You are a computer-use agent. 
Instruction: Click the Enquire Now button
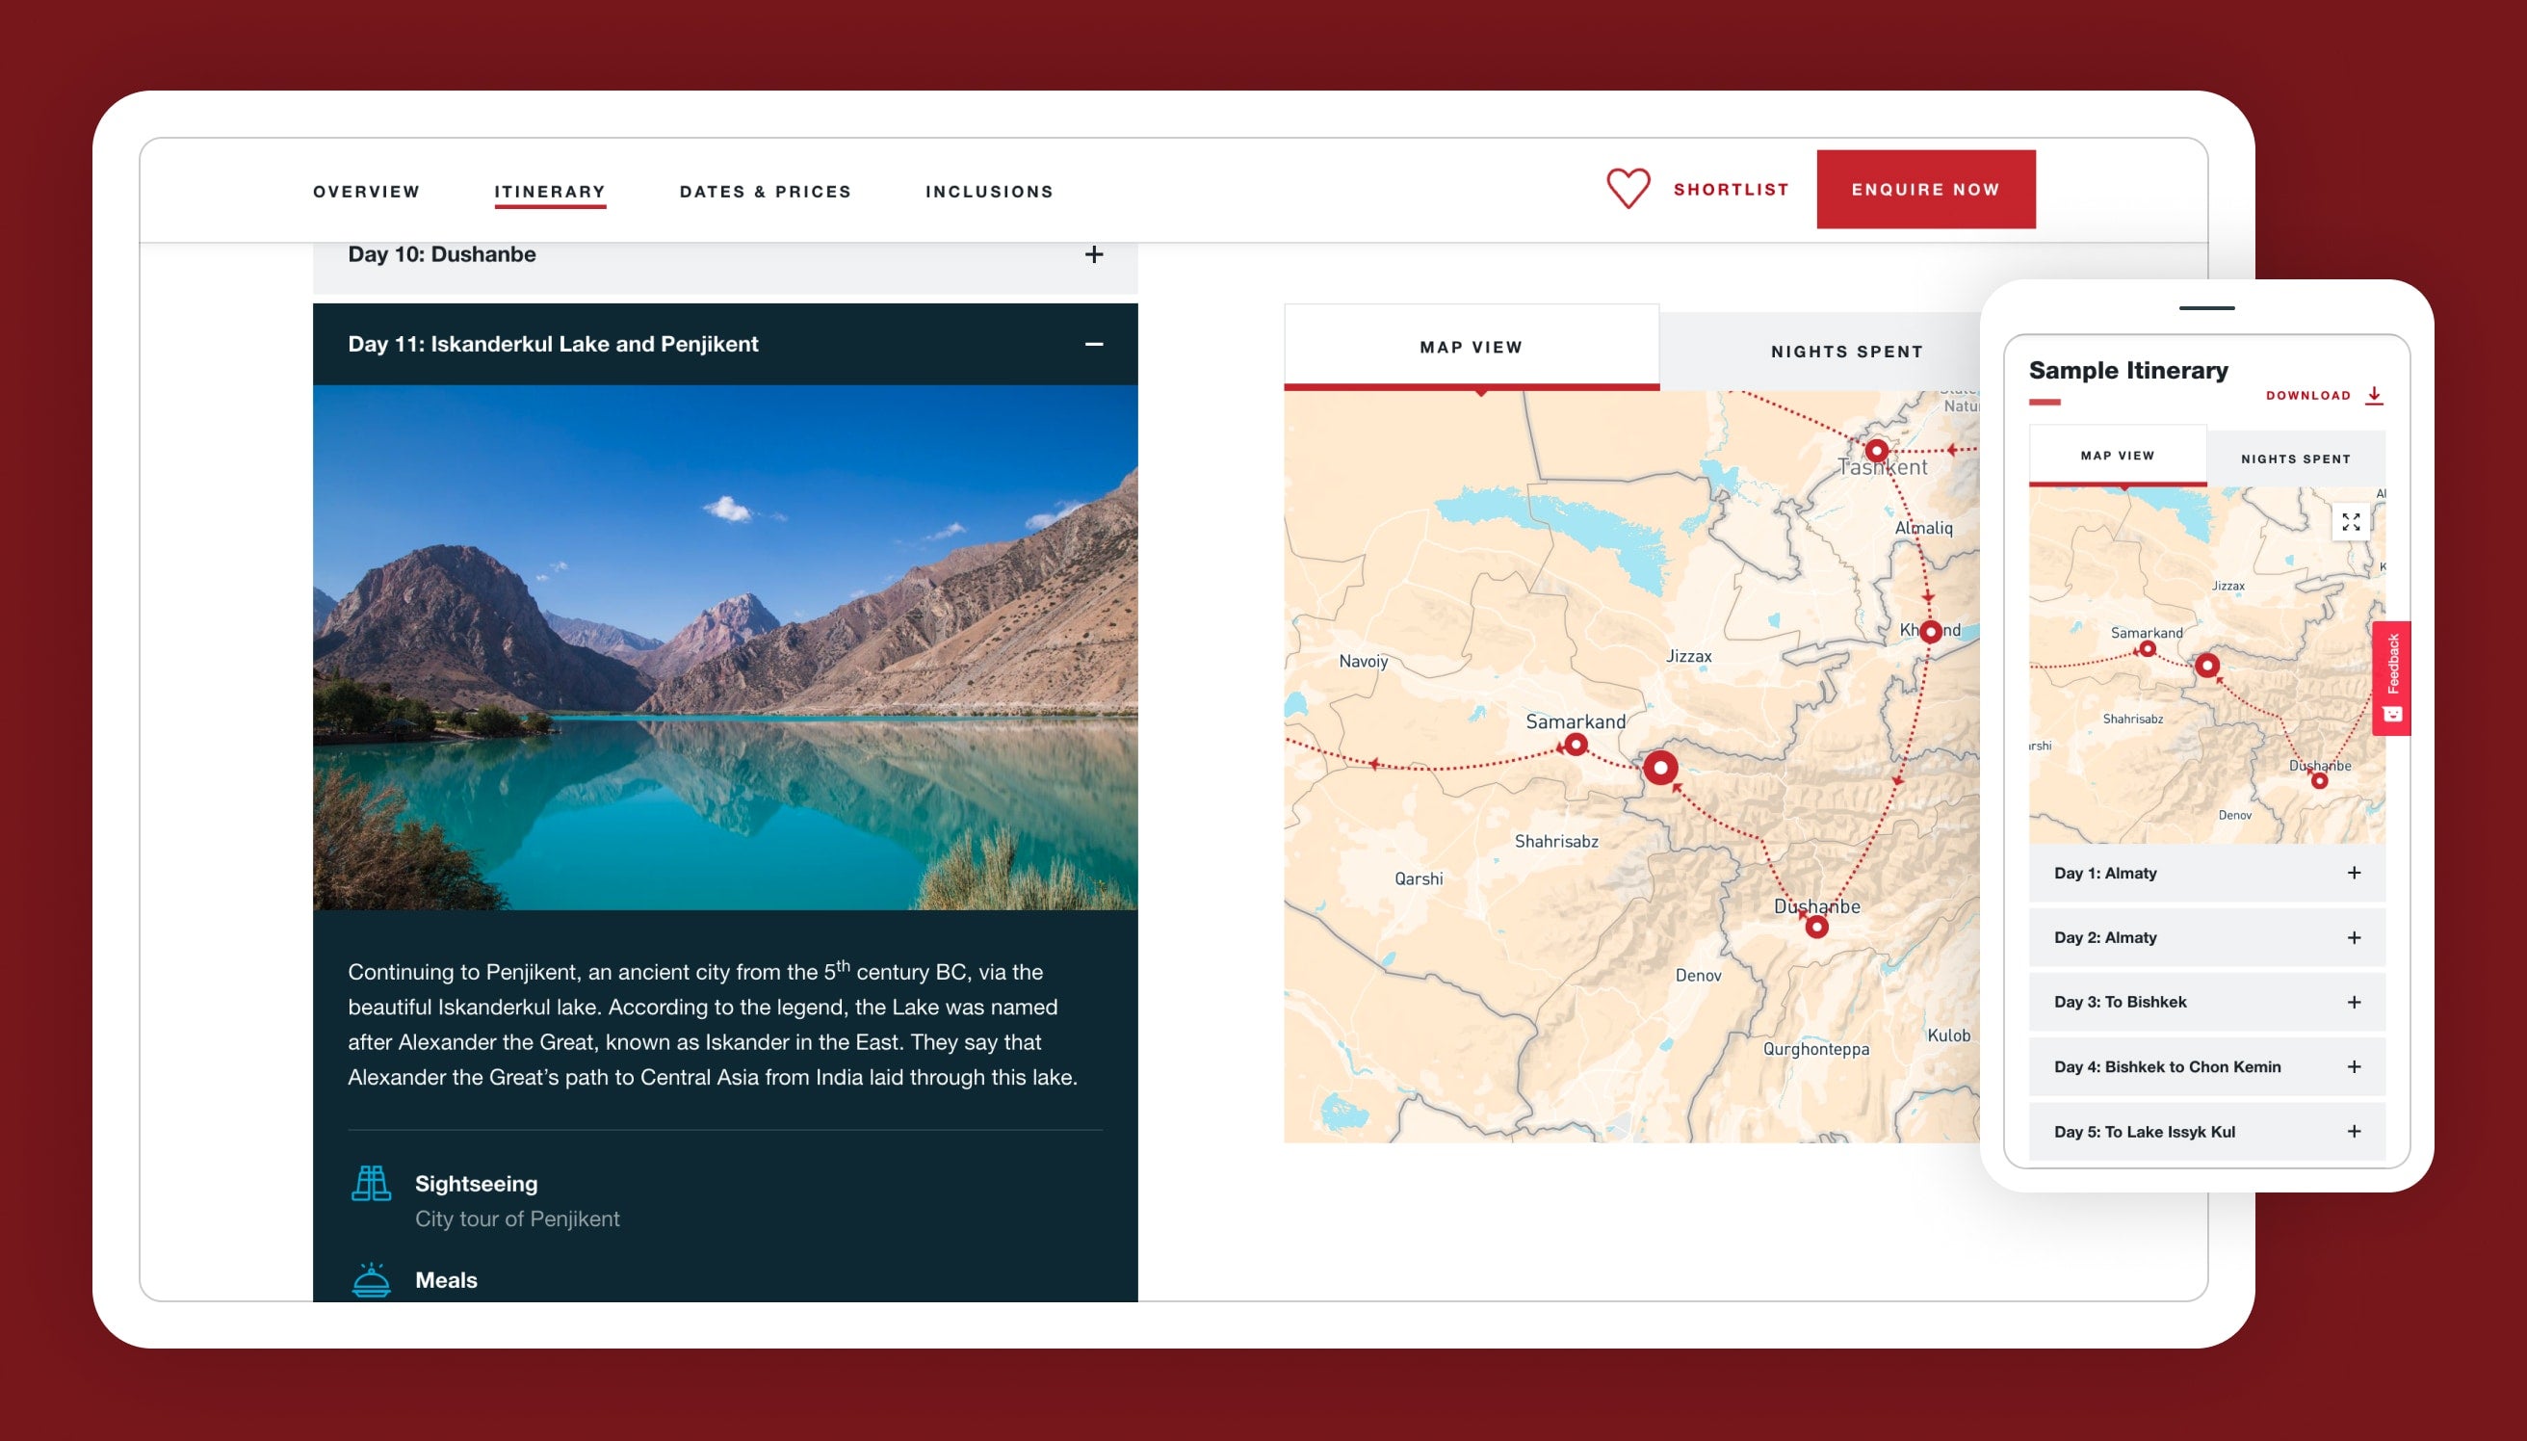tap(1925, 189)
